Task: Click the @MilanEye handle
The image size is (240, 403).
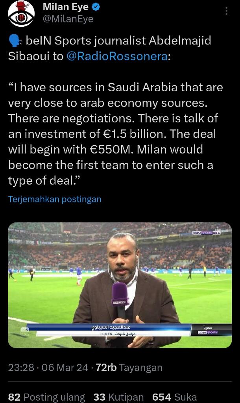Action: pyautogui.click(x=68, y=18)
